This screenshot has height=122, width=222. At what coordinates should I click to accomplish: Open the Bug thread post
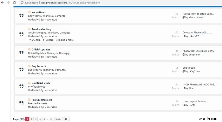click(x=189, y=68)
